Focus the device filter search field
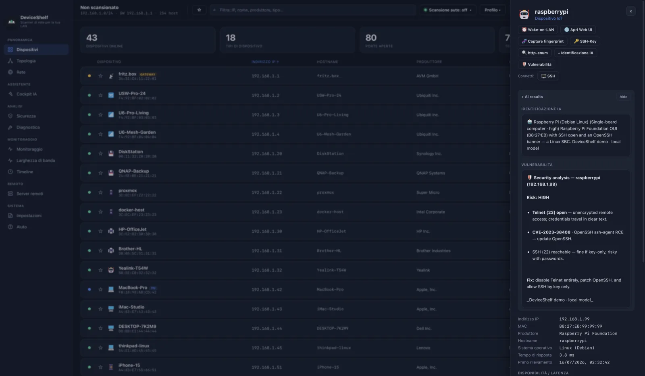The width and height of the screenshot is (645, 376). (x=313, y=10)
